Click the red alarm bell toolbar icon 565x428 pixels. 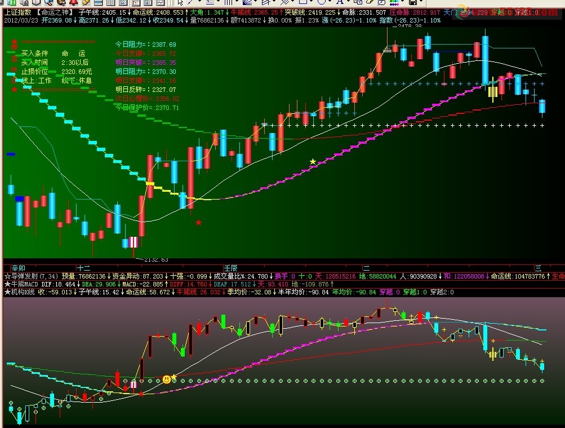click(74, 2)
